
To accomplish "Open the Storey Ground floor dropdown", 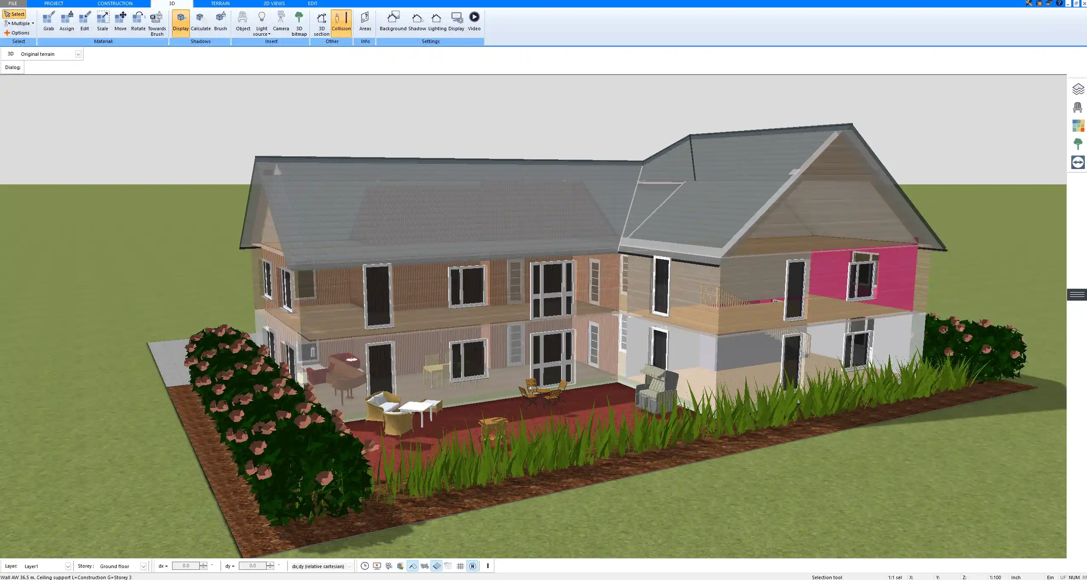I will click(x=143, y=566).
